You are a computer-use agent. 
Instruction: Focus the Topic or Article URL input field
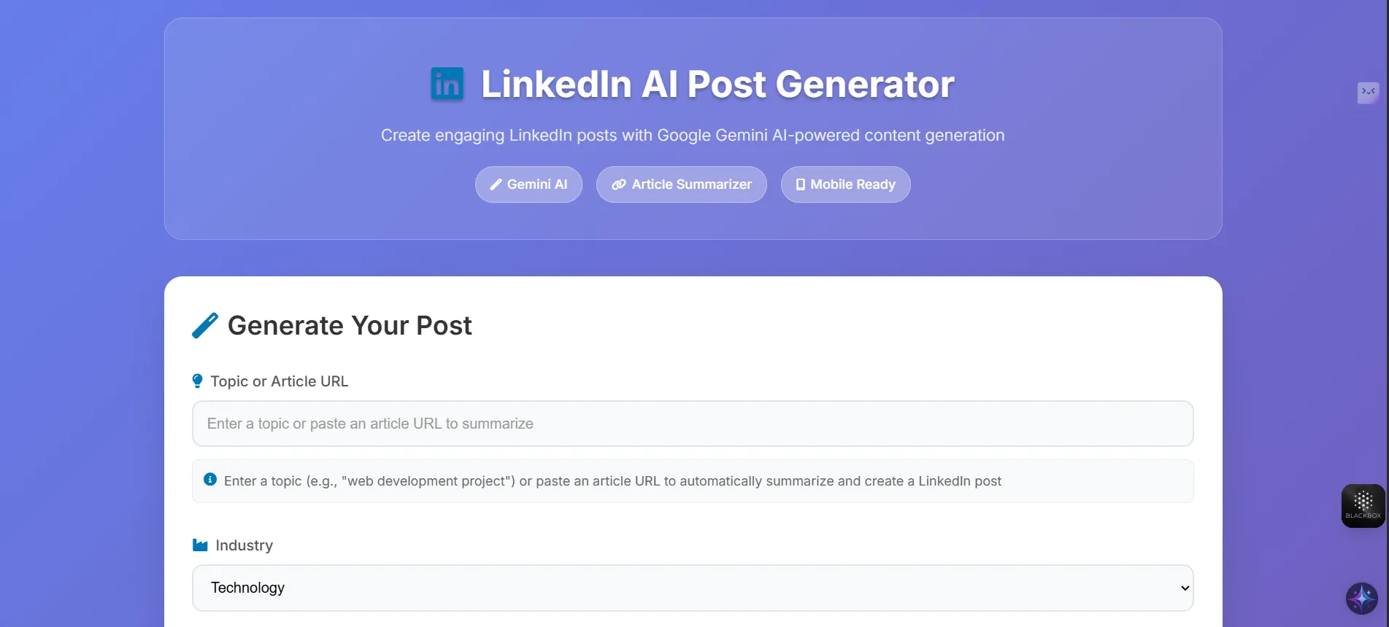click(692, 424)
